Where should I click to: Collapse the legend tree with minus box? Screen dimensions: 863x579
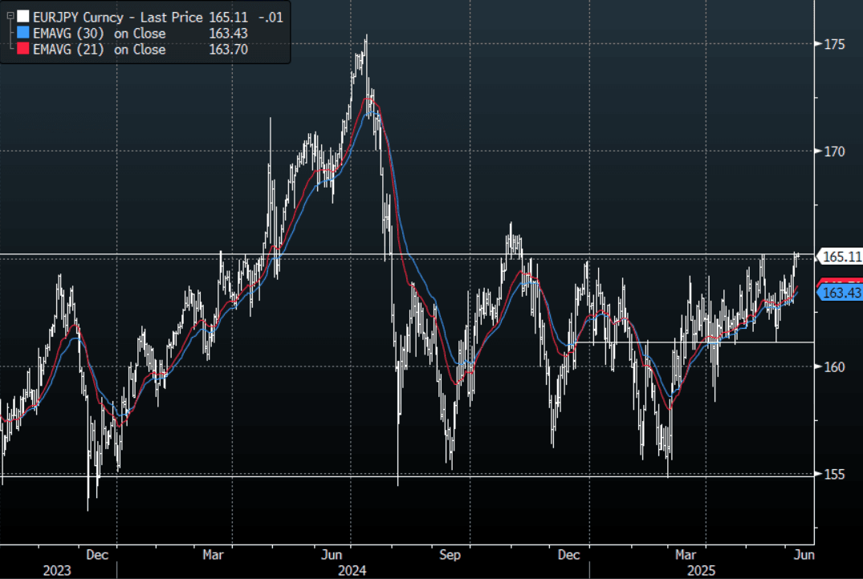9,16
